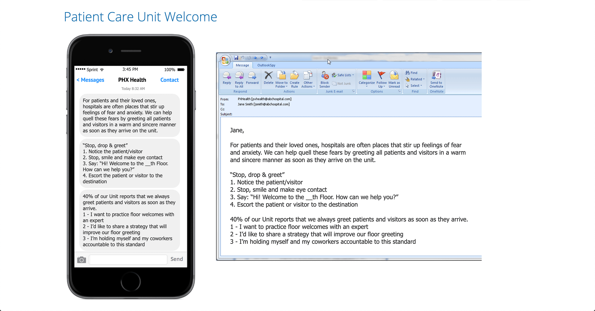The image size is (595, 311).
Task: Tap the phone's round home button
Action: click(x=131, y=282)
